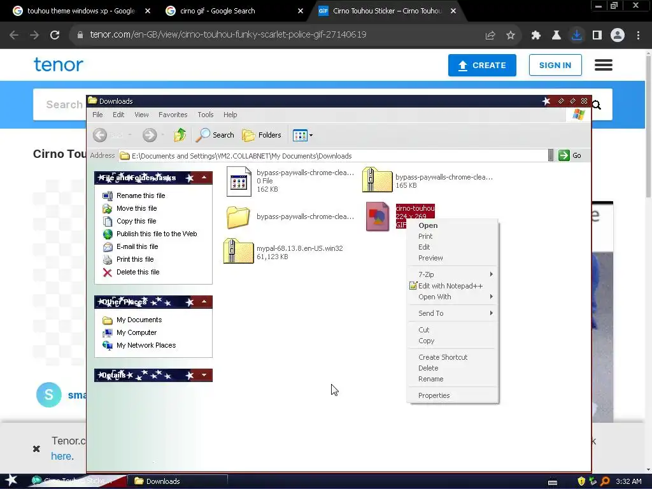Open Tools menu in Downloads window
This screenshot has height=489, width=652.
point(206,115)
